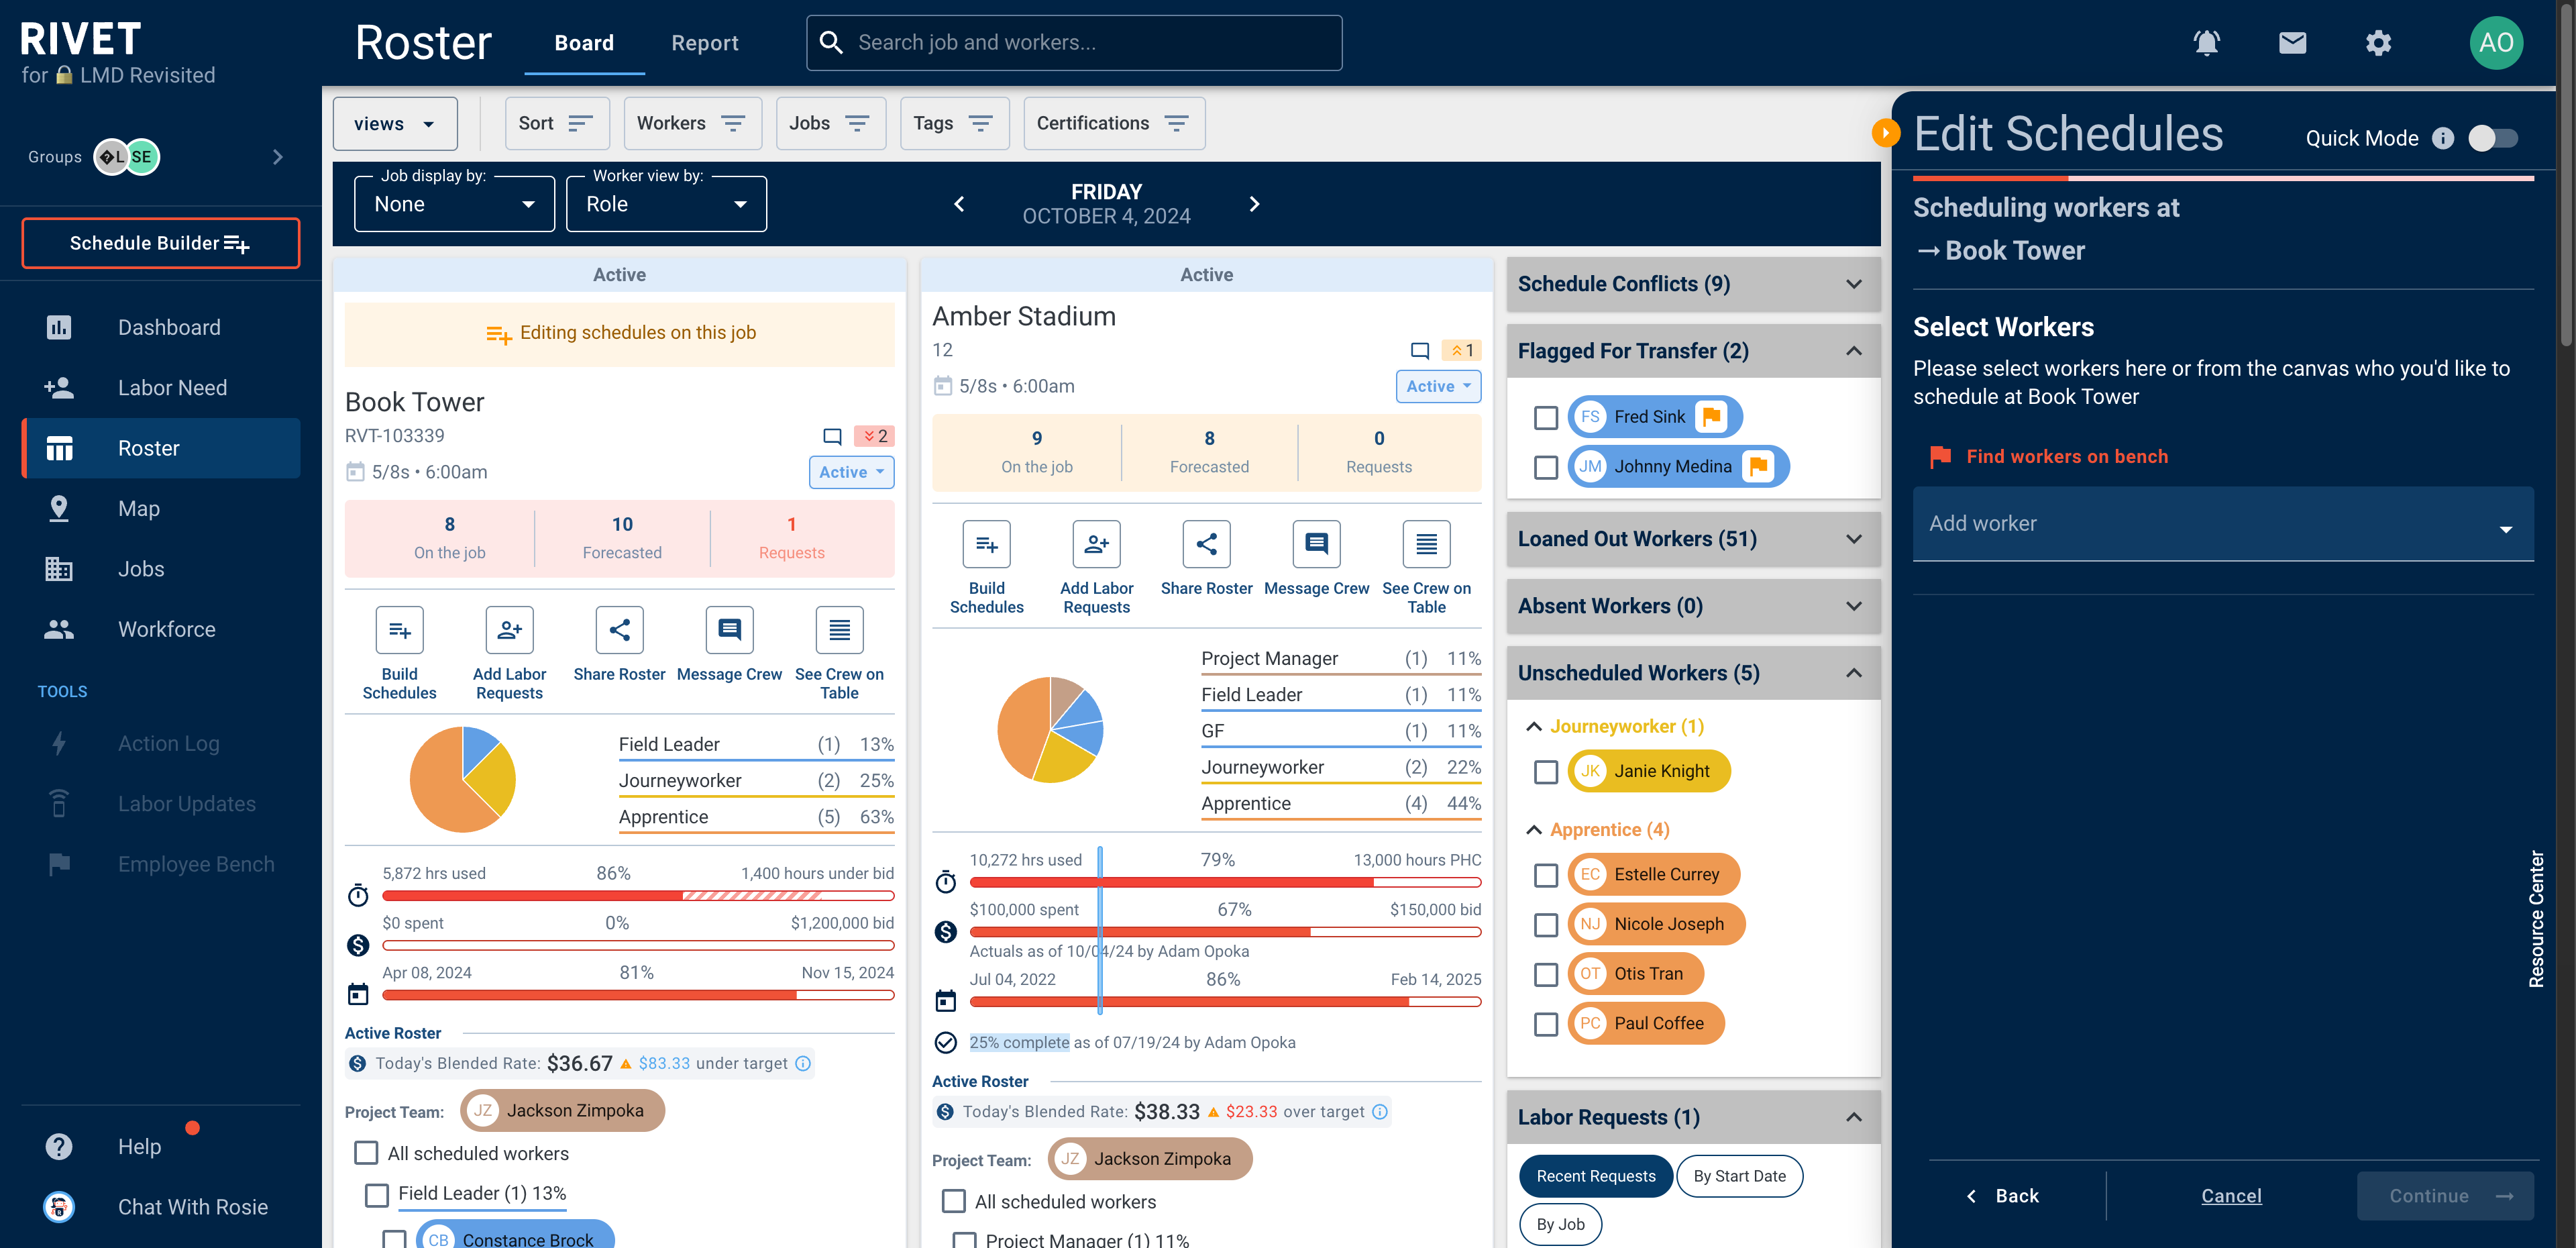
Task: Open the settings gear icon
Action: [x=2378, y=43]
